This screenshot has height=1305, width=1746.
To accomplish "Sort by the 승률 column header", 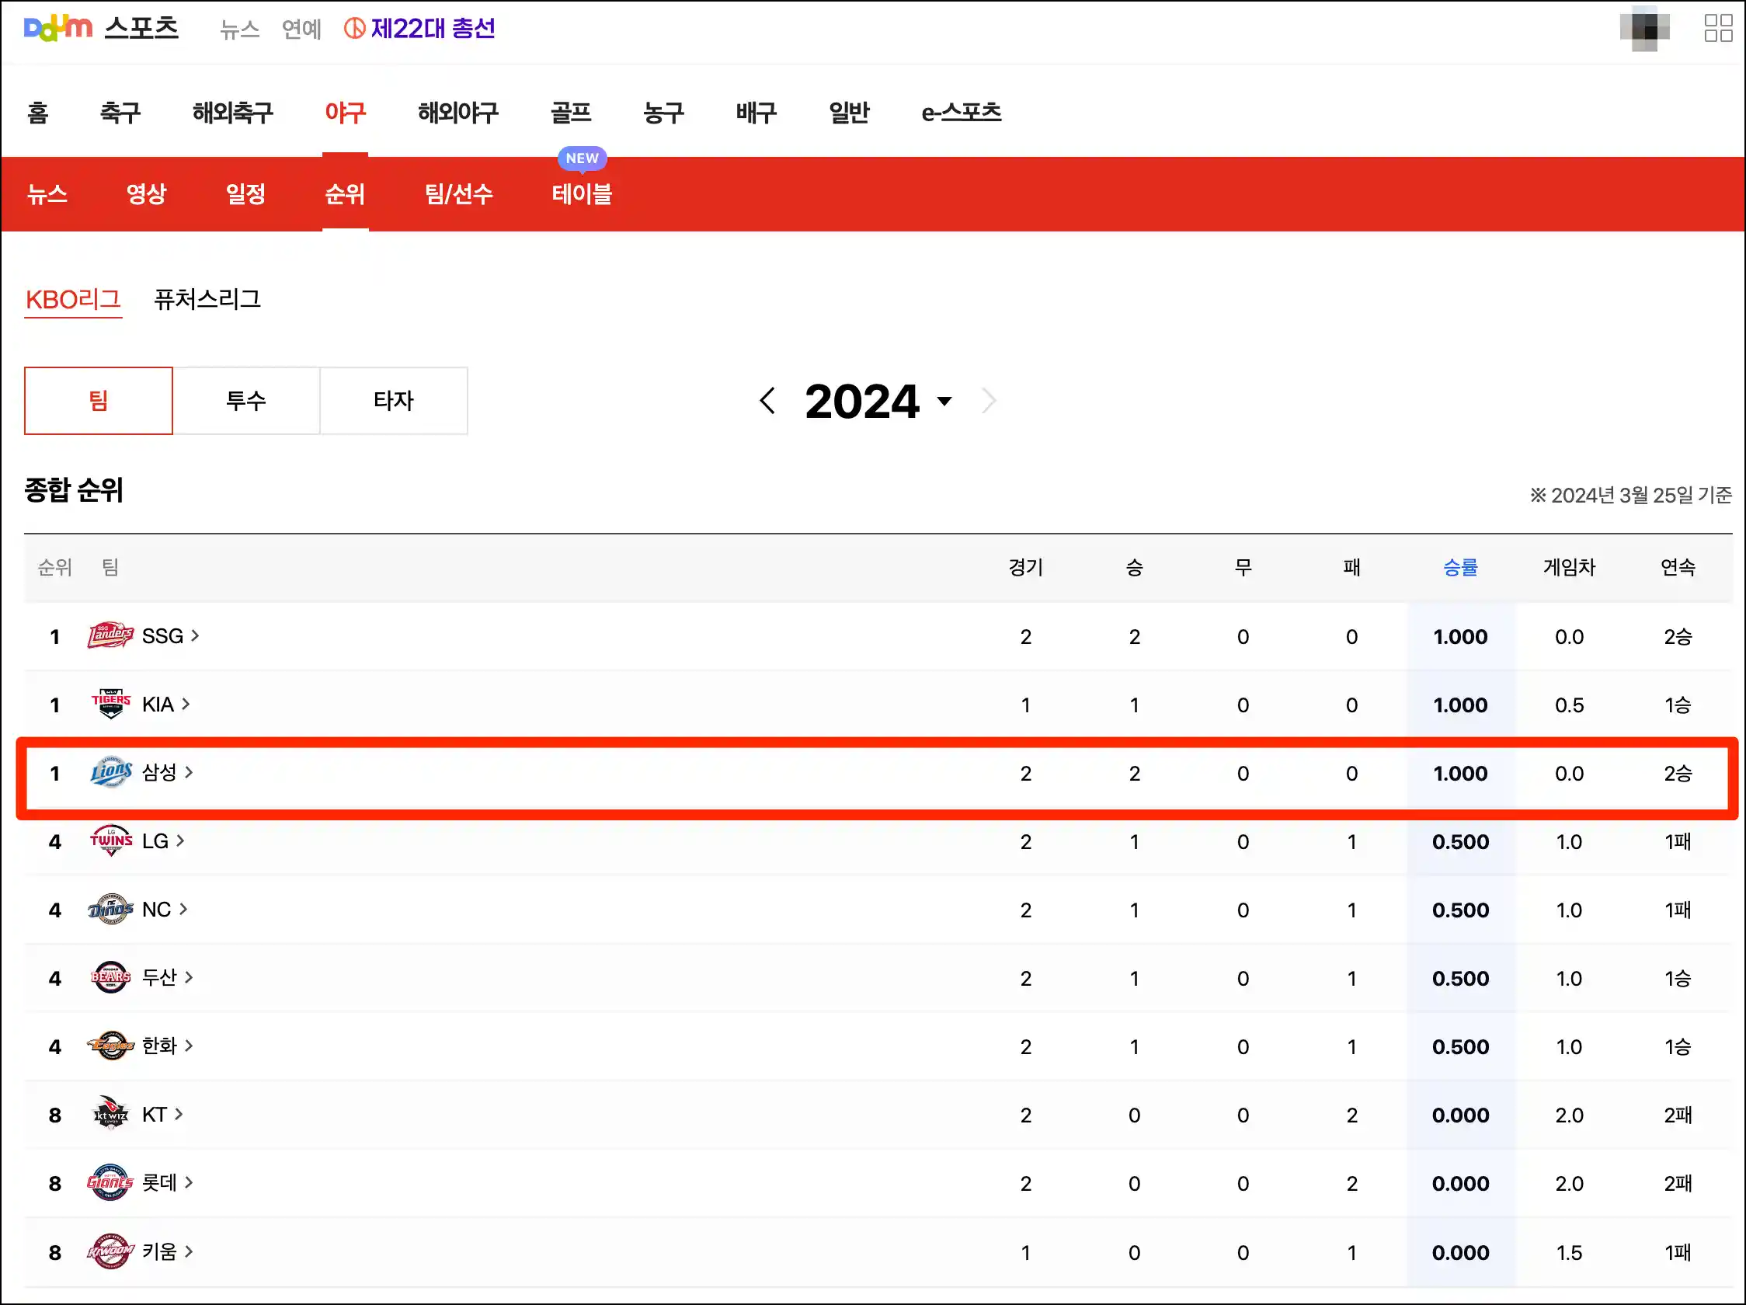I will click(x=1460, y=567).
